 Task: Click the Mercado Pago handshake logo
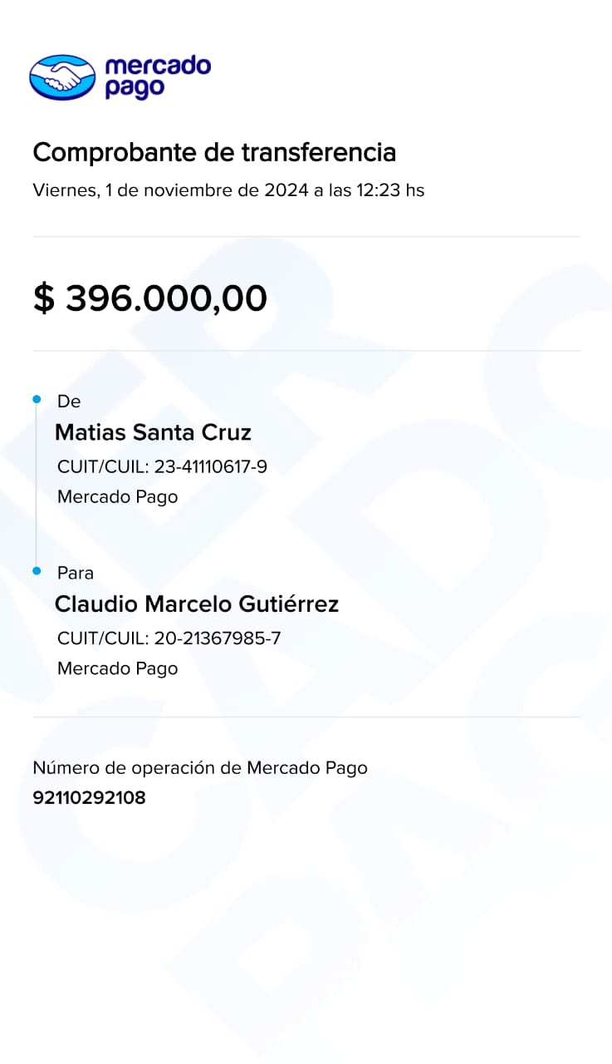pyautogui.click(x=62, y=77)
